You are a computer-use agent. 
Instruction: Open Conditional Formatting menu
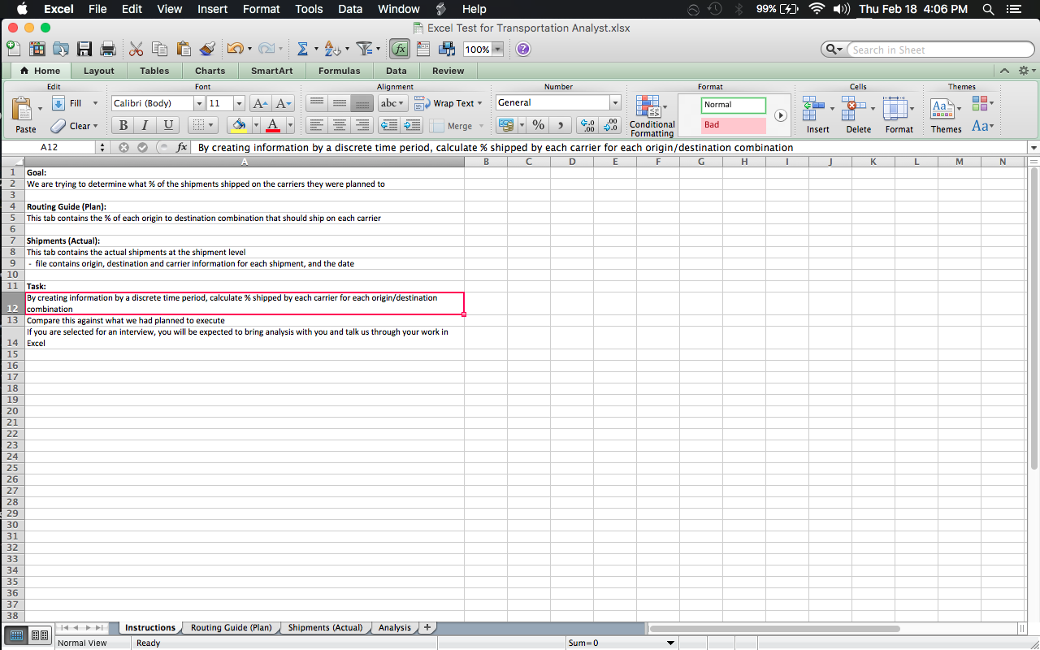click(x=652, y=116)
